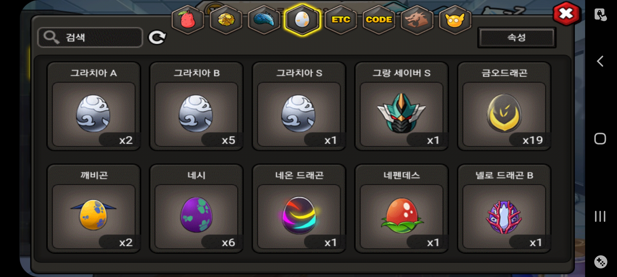
Task: Open the game tools controller icon
Action: [x=601, y=262]
